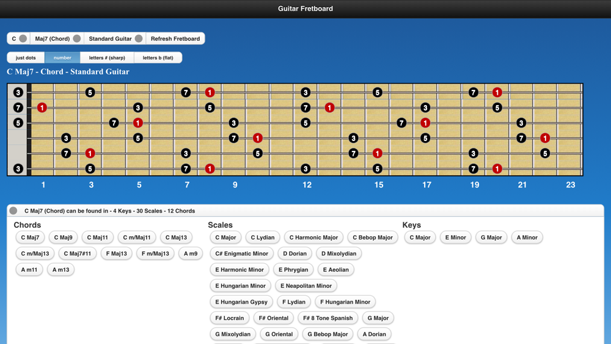This screenshot has height=344, width=611.
Task: Click the Refresh Fretboard button
Action: (x=175, y=38)
